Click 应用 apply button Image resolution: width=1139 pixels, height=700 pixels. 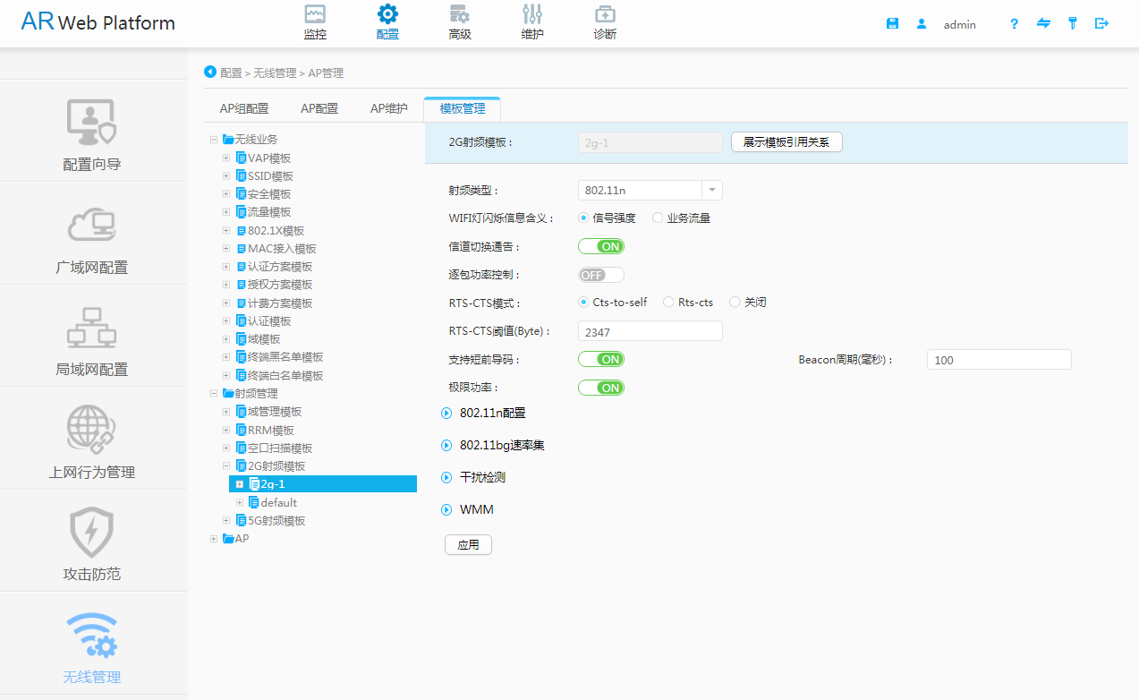[x=468, y=544]
